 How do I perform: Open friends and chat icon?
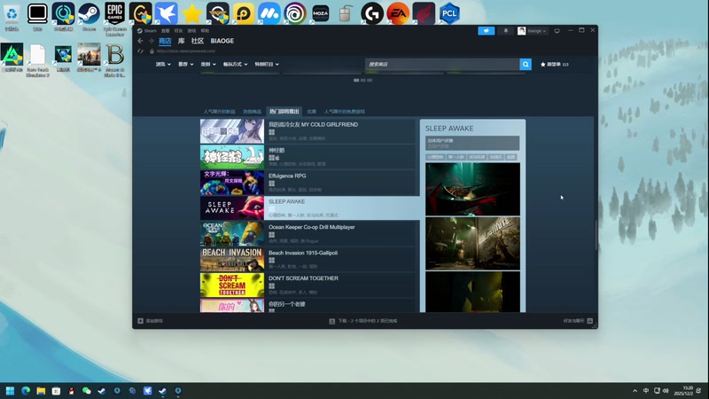coord(589,321)
